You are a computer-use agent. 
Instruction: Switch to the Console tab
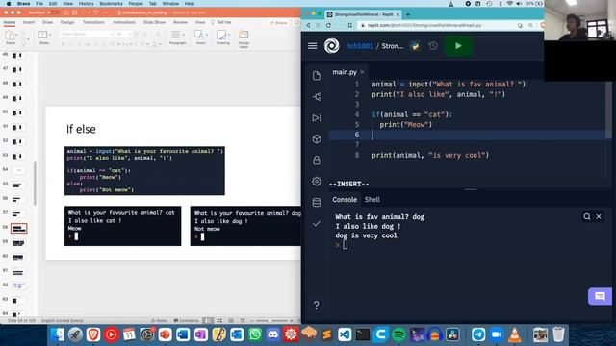[345, 199]
